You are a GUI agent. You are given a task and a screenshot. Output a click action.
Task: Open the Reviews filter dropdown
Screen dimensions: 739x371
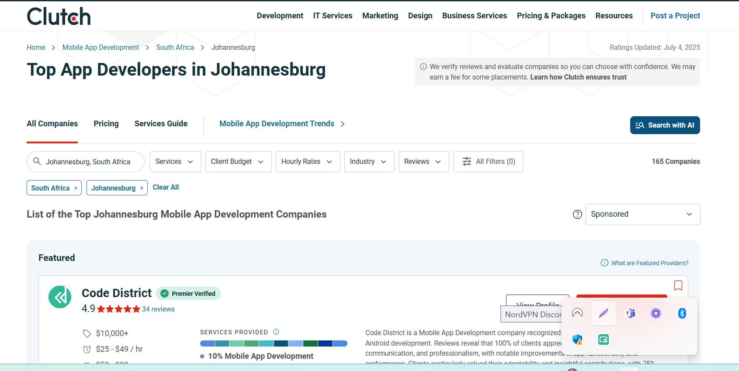pos(423,162)
